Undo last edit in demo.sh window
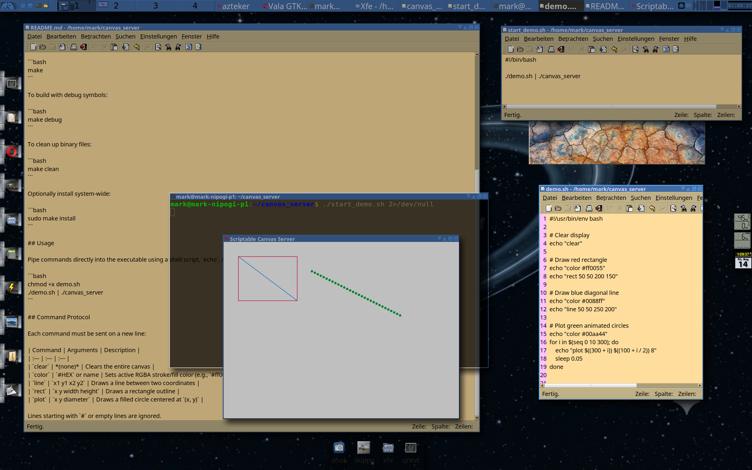This screenshot has height=470, width=752. (x=652, y=208)
